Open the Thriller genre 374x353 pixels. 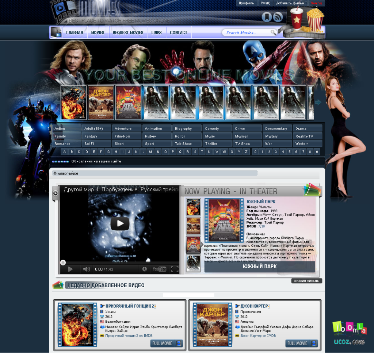point(217,143)
